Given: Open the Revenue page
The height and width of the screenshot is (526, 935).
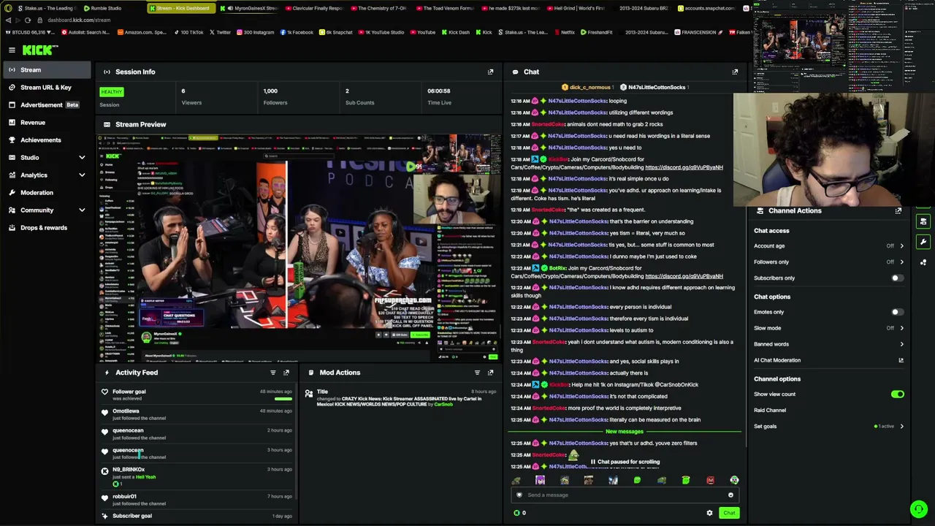Looking at the screenshot, I should click(46, 122).
